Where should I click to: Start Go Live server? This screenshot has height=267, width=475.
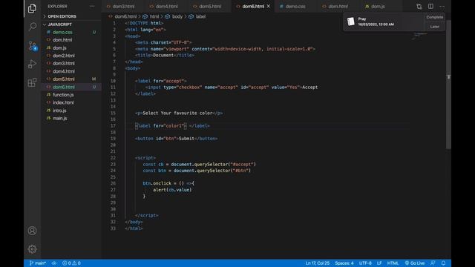point(415,263)
